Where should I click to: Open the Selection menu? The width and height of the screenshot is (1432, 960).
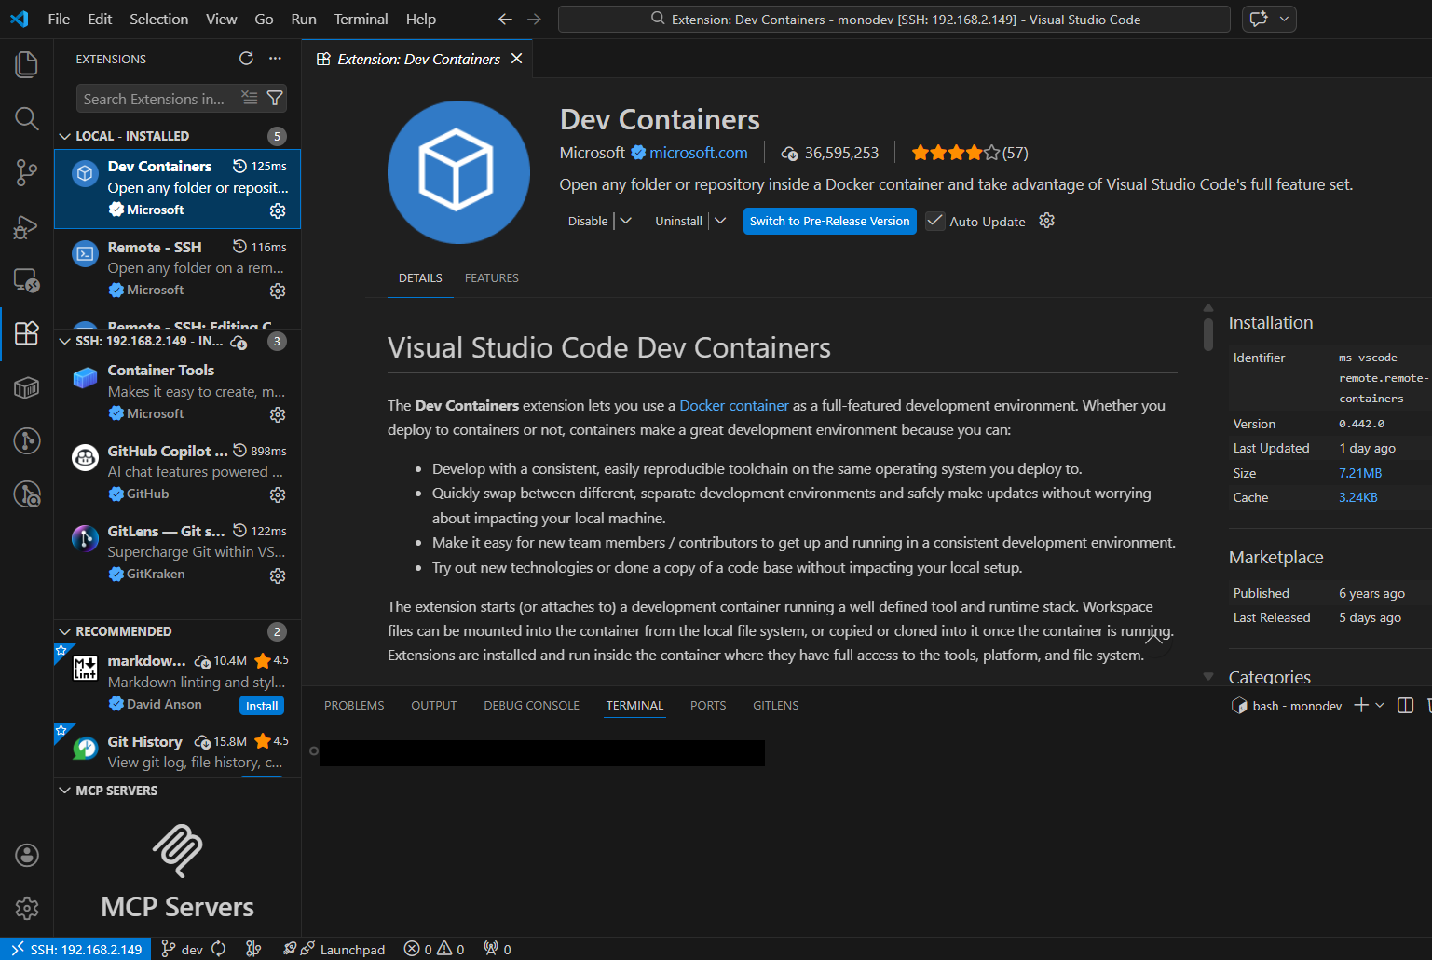(158, 19)
